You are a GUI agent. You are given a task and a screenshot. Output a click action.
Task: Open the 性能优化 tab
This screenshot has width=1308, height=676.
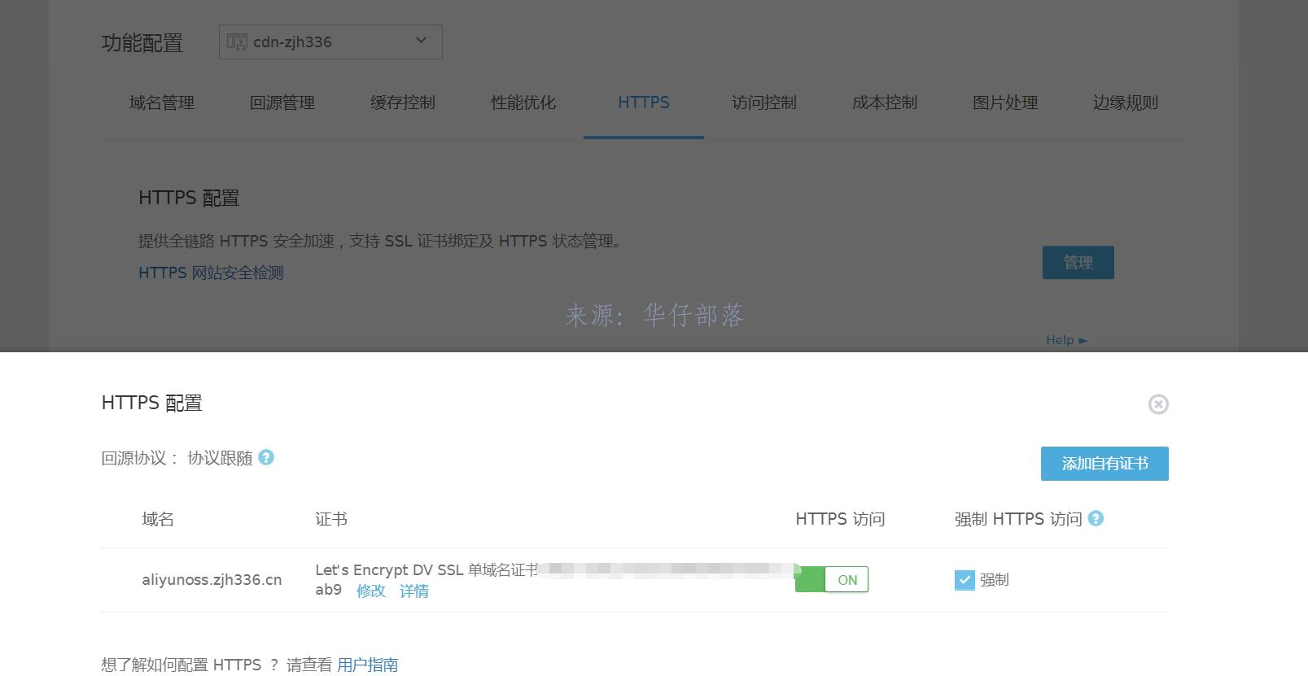[523, 102]
